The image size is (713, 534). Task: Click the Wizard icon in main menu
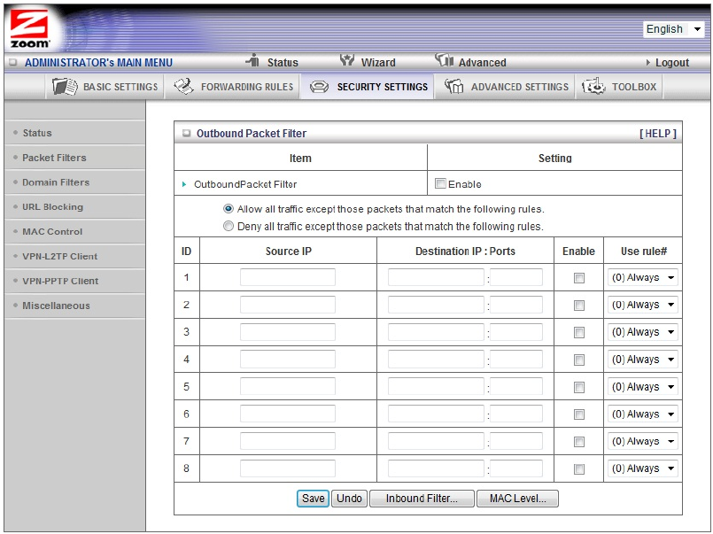point(347,60)
